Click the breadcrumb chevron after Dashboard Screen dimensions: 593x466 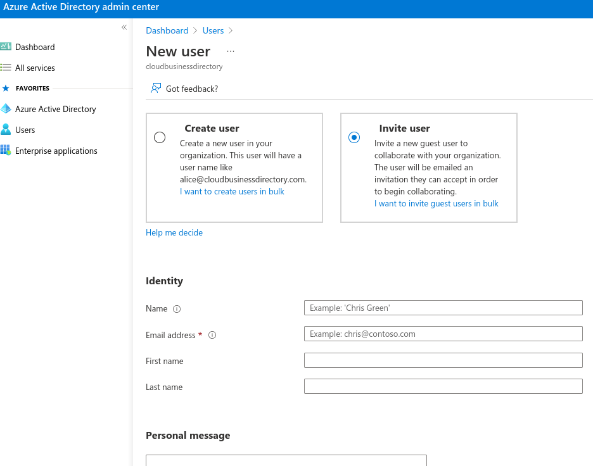(x=195, y=30)
